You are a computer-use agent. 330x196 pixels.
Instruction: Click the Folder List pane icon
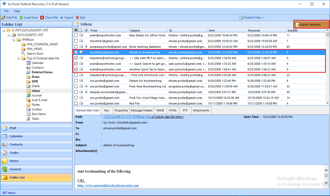5,177
